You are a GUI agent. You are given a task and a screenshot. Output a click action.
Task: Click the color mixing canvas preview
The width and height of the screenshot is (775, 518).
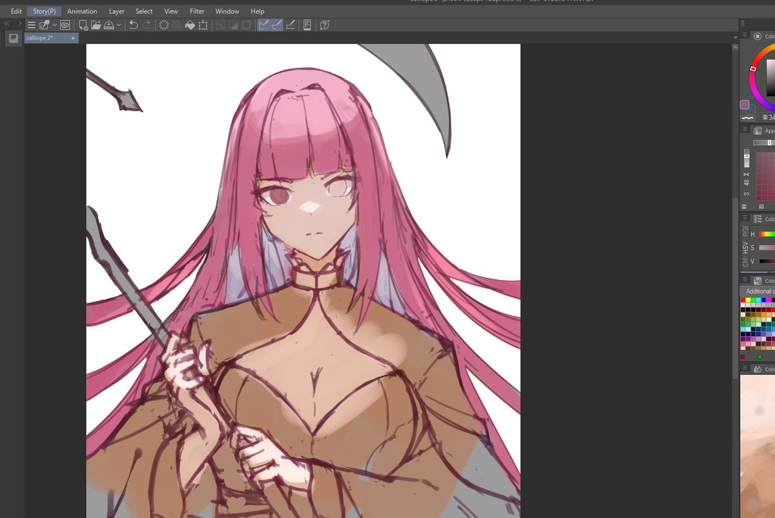758,447
